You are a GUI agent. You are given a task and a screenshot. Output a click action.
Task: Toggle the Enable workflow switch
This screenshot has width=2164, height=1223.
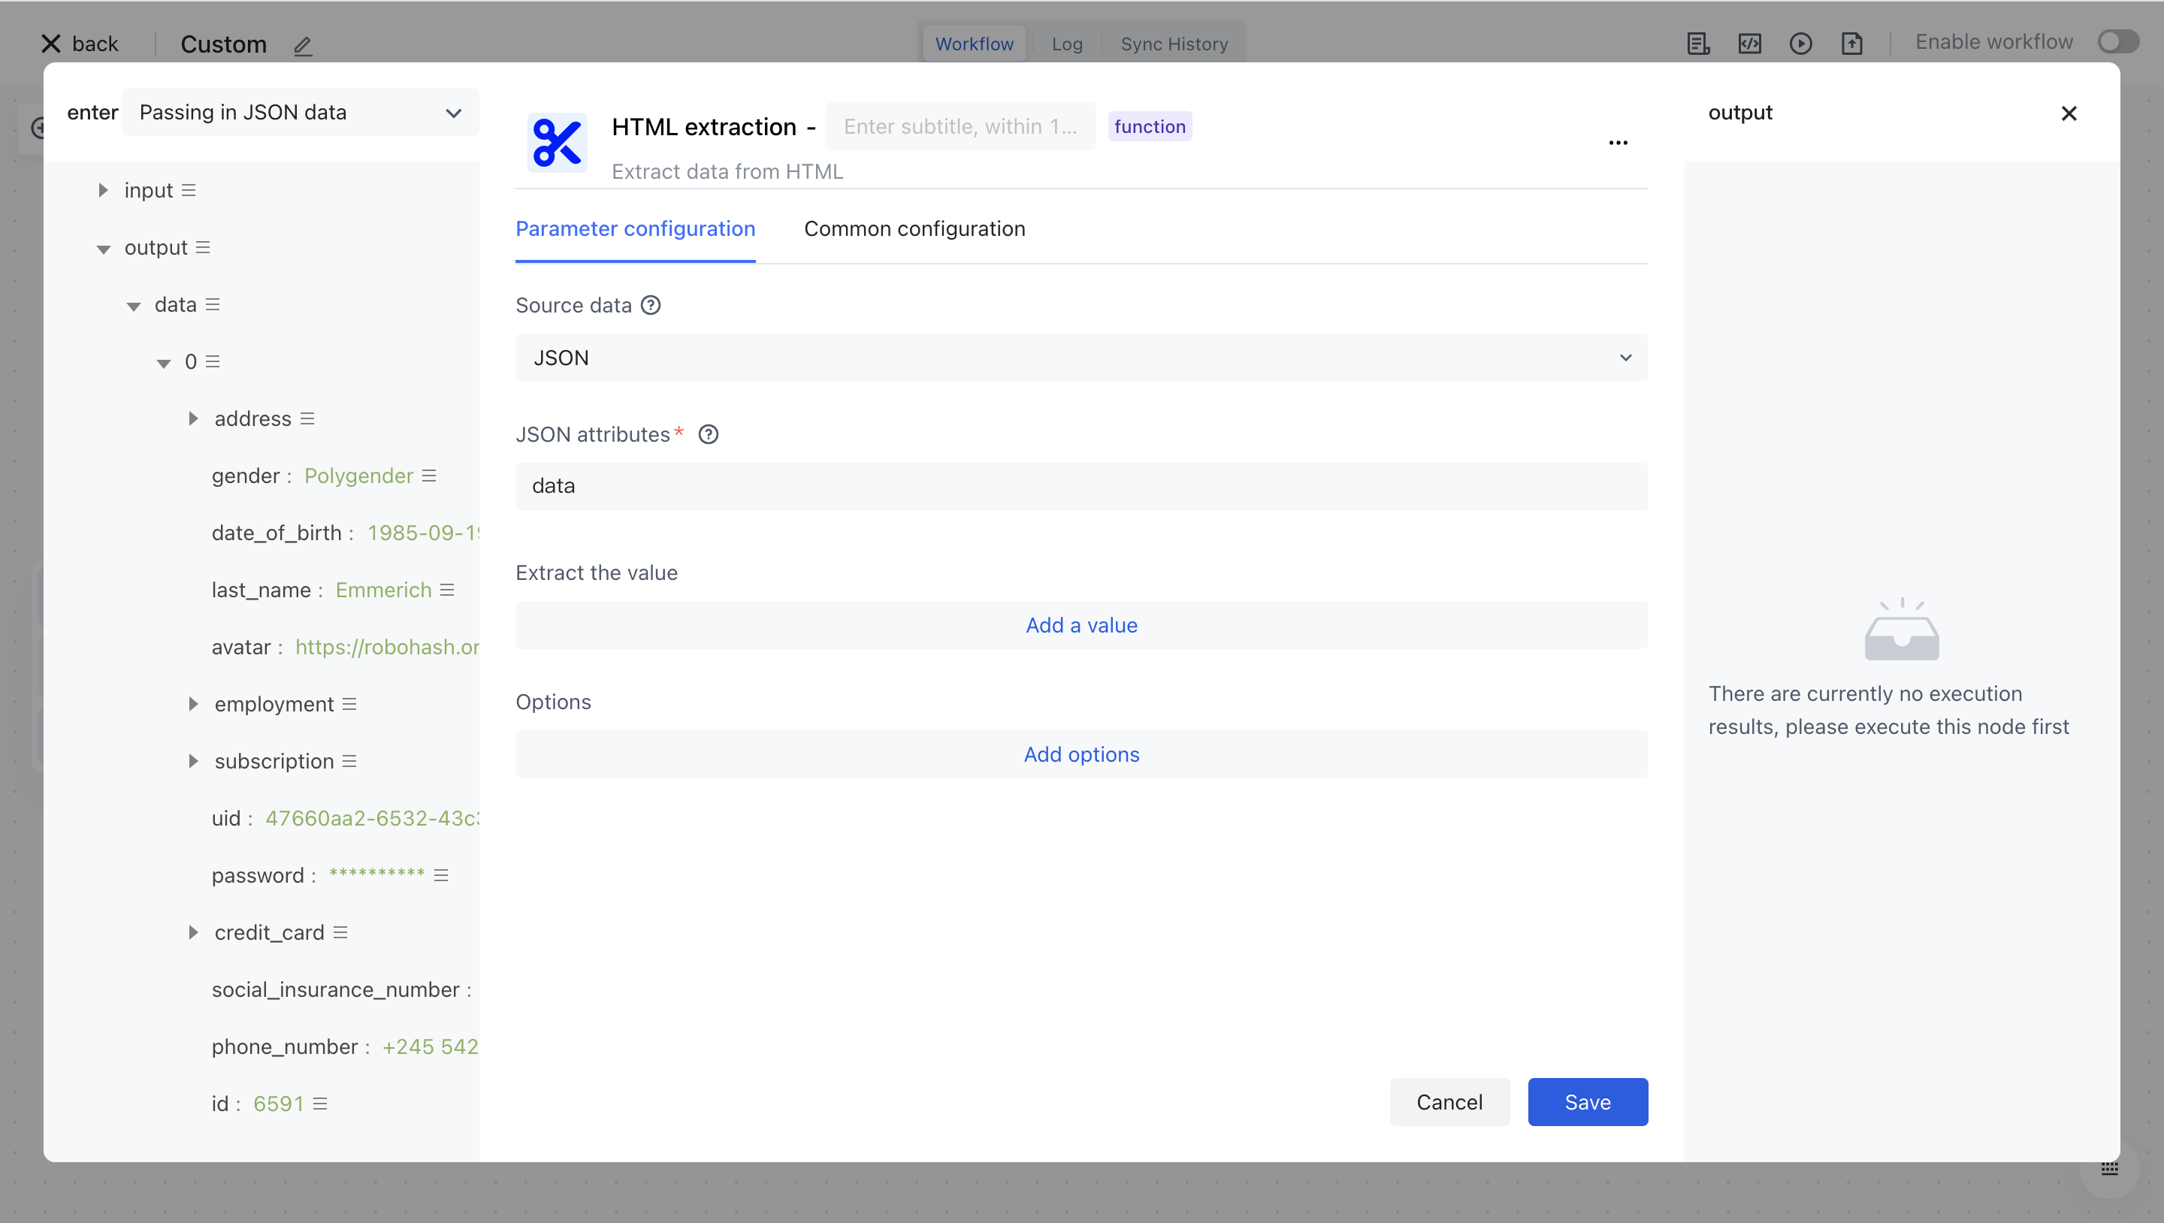[2117, 42]
